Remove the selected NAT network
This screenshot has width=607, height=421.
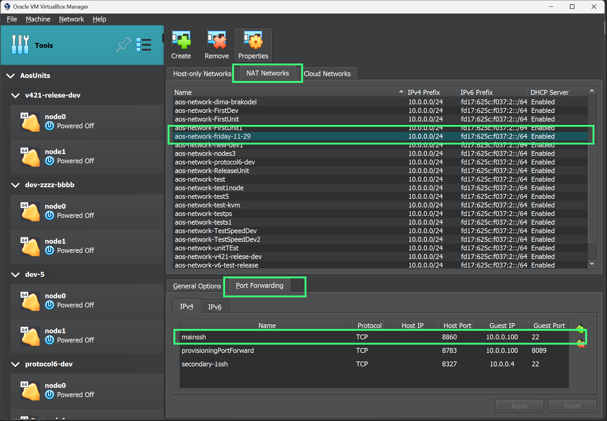click(216, 44)
